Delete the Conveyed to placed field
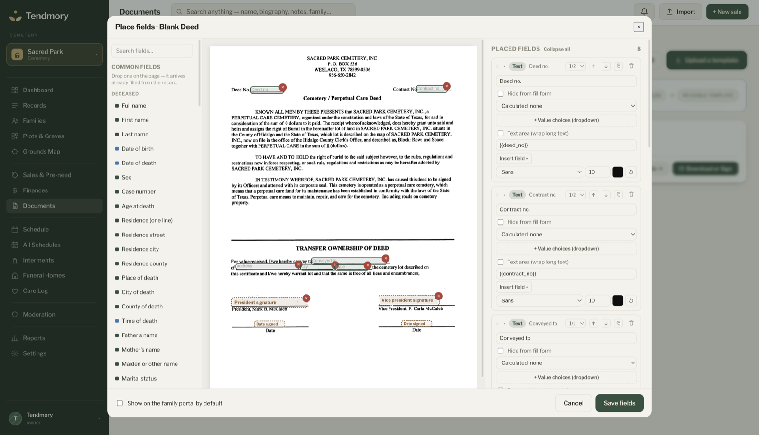 631,323
